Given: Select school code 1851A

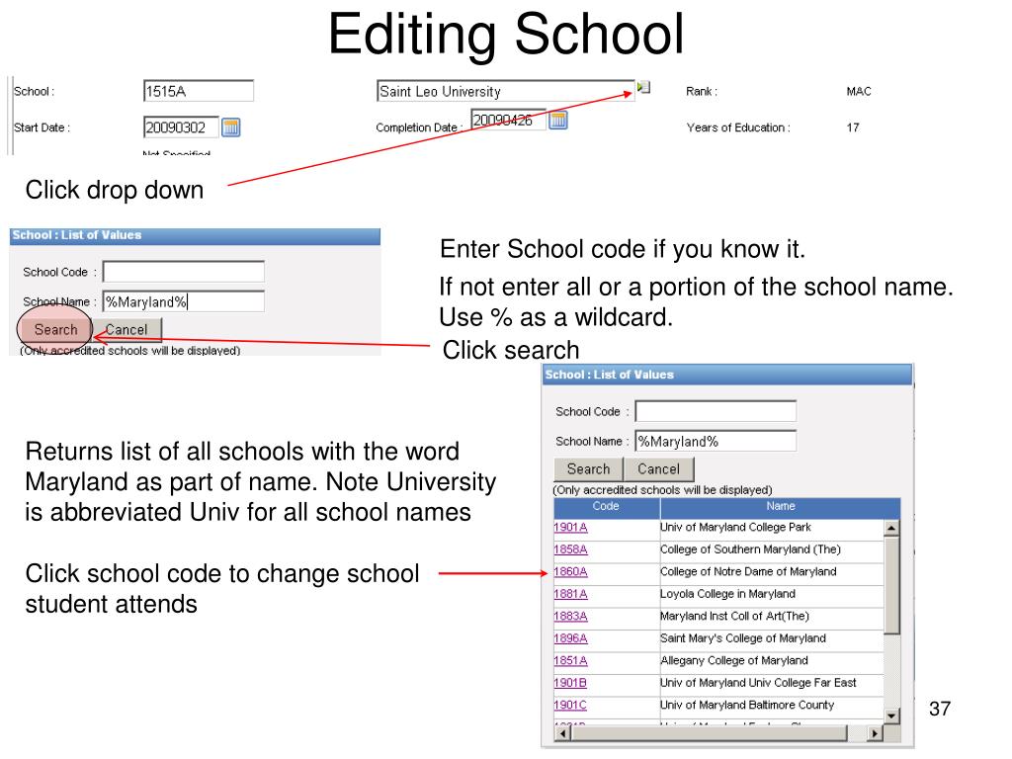Looking at the screenshot, I should tap(570, 661).
